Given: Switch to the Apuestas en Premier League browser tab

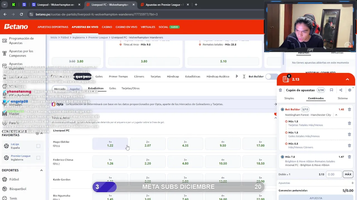Looking at the screenshot, I should click(x=164, y=5).
